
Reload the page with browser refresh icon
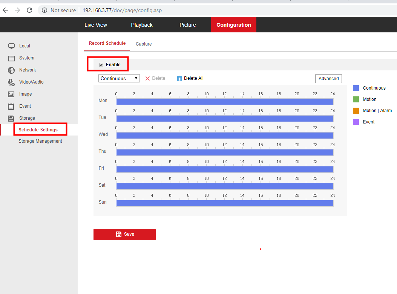29,10
